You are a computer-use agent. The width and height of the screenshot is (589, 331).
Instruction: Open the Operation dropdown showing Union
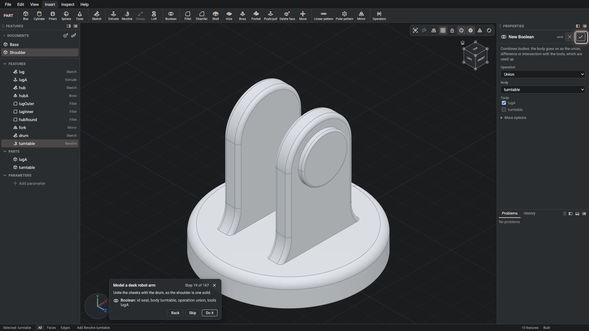tap(543, 74)
